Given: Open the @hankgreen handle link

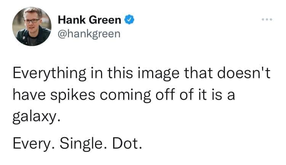Looking at the screenshot, I should (88, 34).
